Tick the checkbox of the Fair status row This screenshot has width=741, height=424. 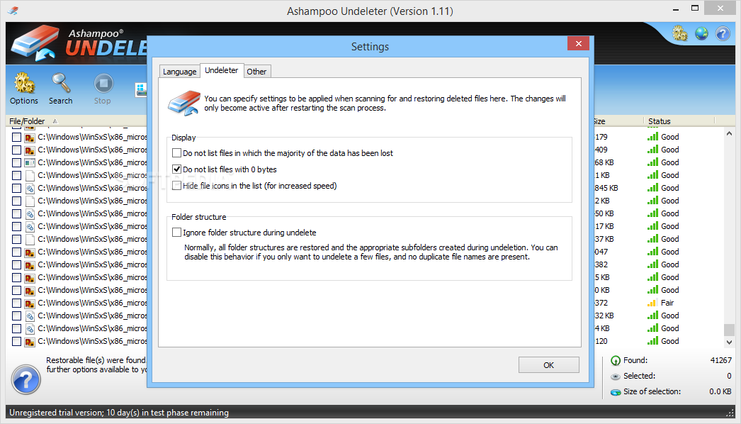point(16,303)
